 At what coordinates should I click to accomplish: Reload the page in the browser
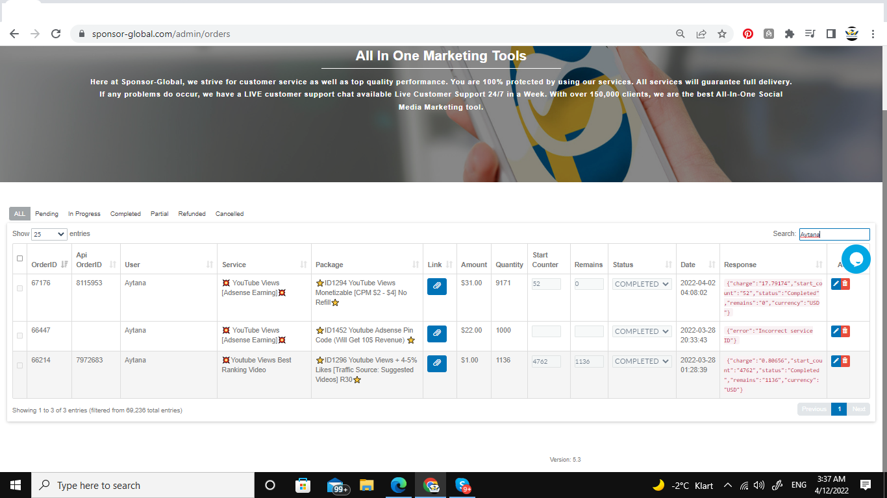56,34
